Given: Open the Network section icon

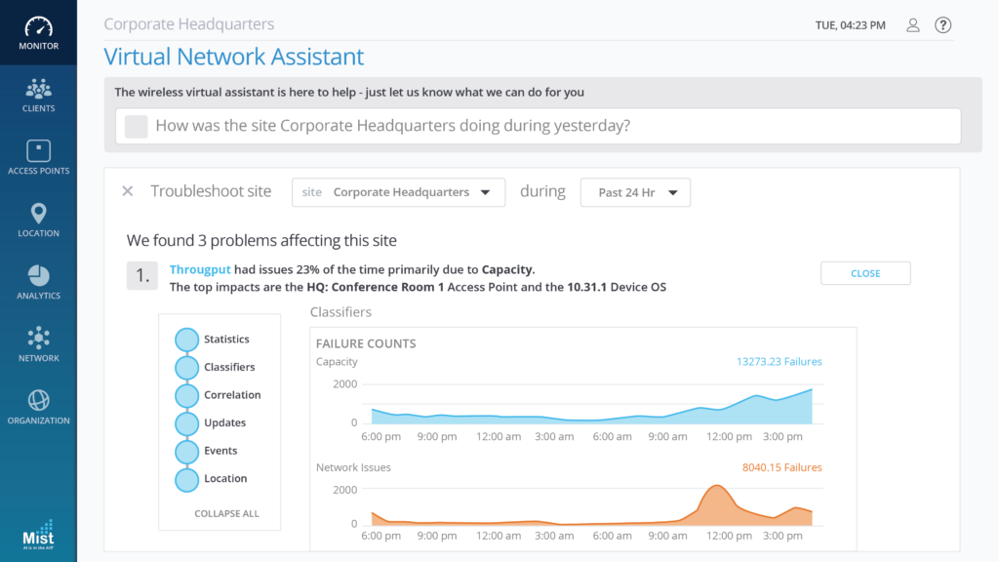Looking at the screenshot, I should pyautogui.click(x=38, y=339).
